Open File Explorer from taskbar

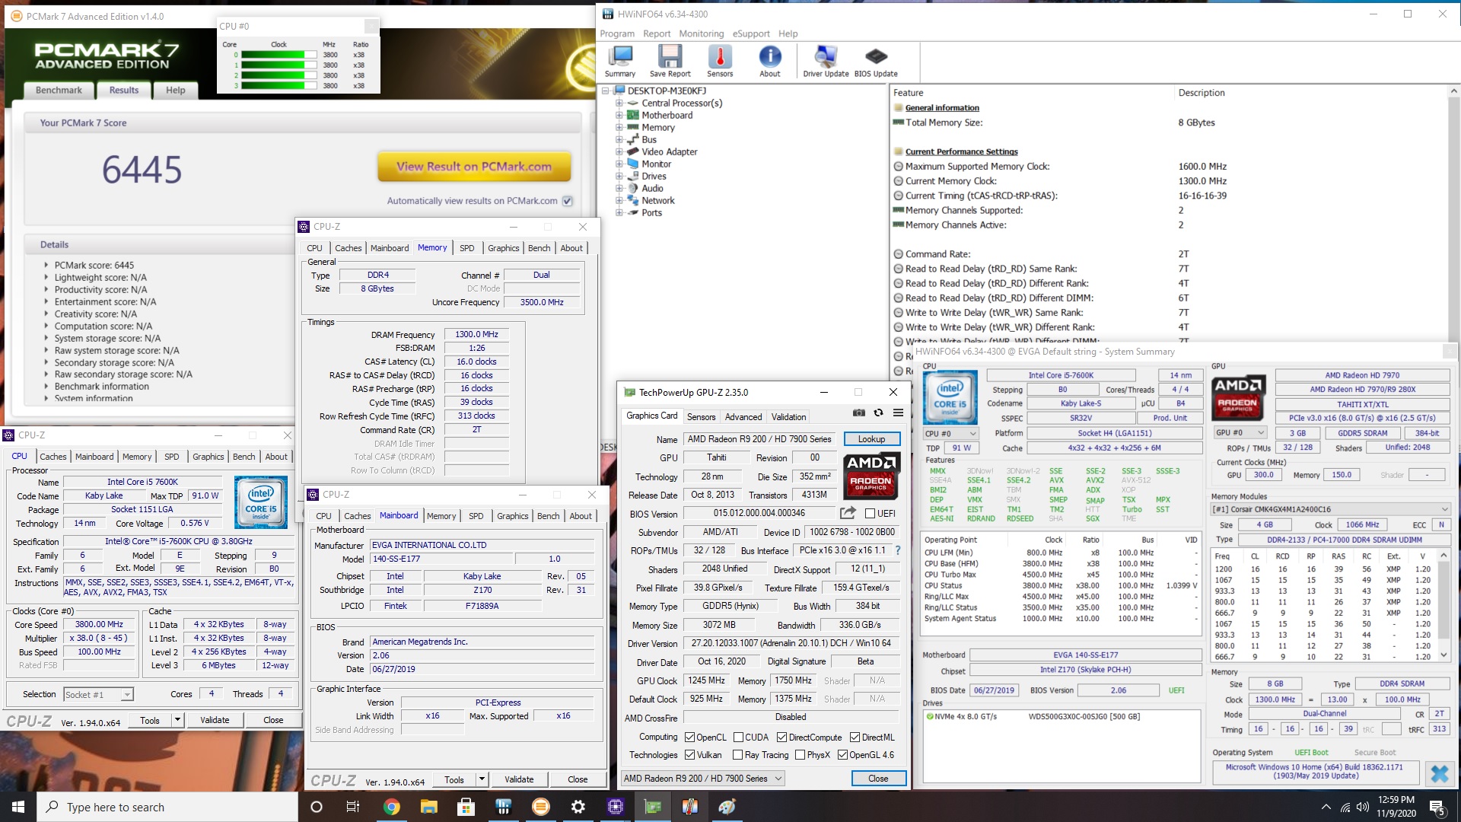[x=428, y=807]
